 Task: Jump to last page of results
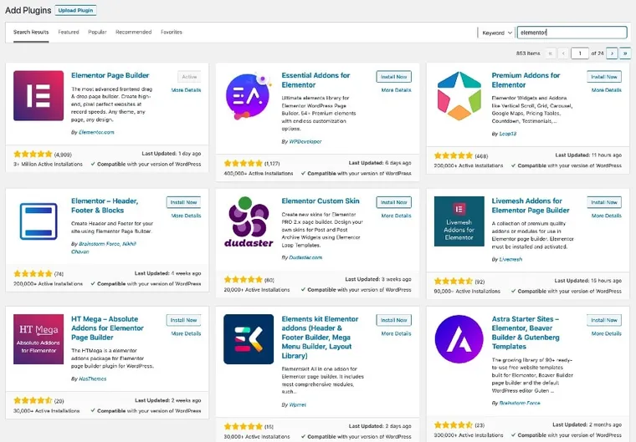[x=625, y=53]
